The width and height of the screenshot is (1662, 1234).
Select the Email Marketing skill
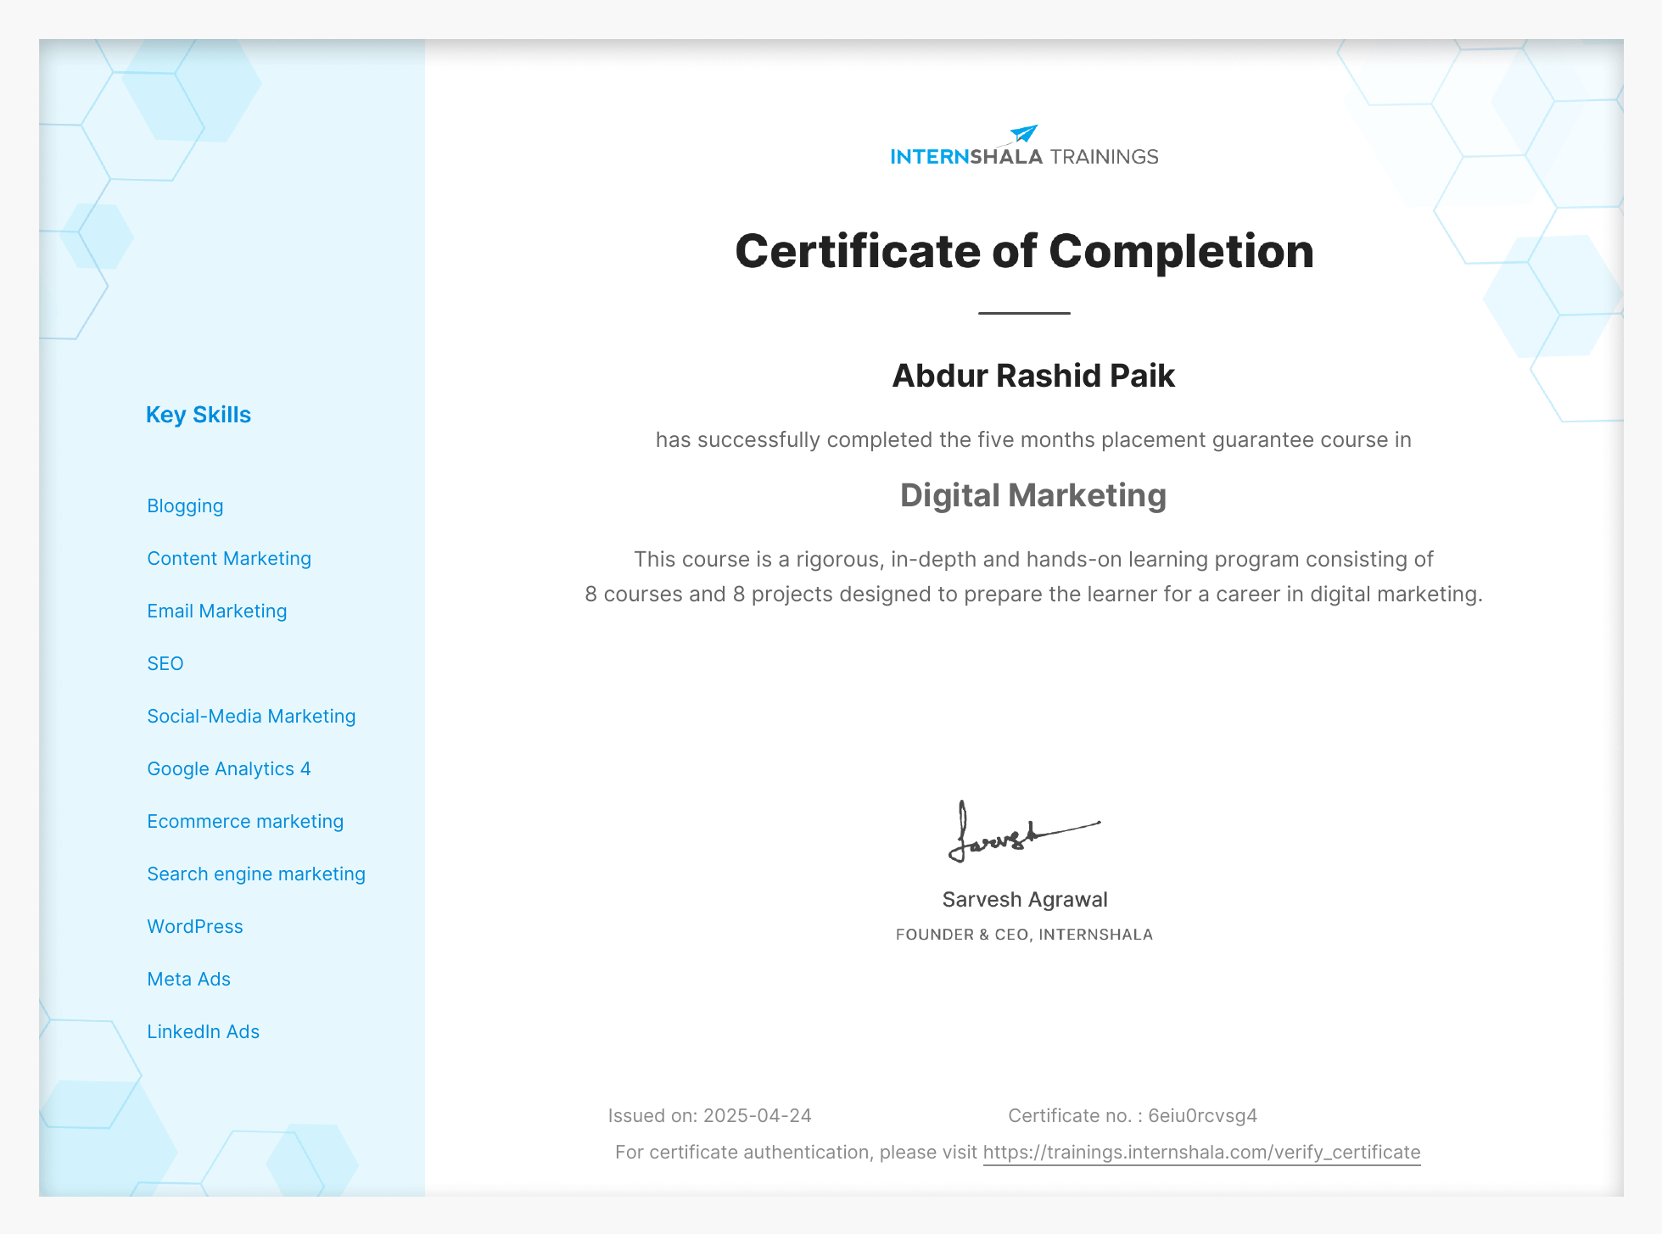point(217,611)
